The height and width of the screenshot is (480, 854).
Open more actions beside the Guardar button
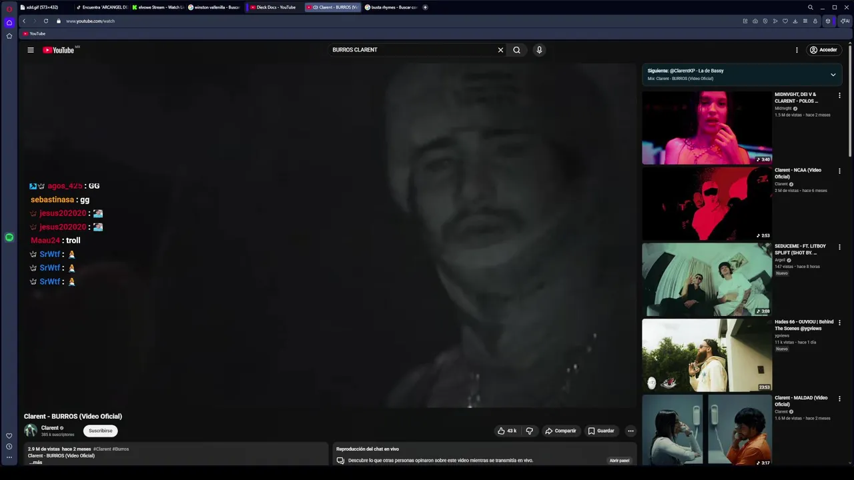[x=630, y=431]
